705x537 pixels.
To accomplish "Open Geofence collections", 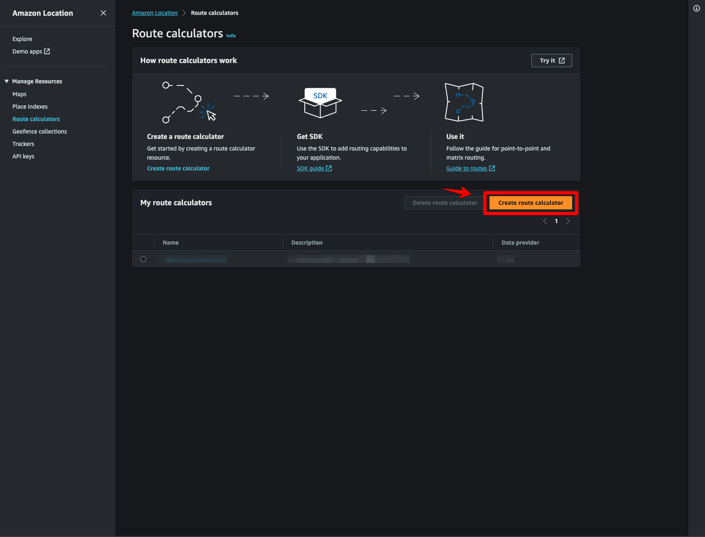I will coord(39,131).
